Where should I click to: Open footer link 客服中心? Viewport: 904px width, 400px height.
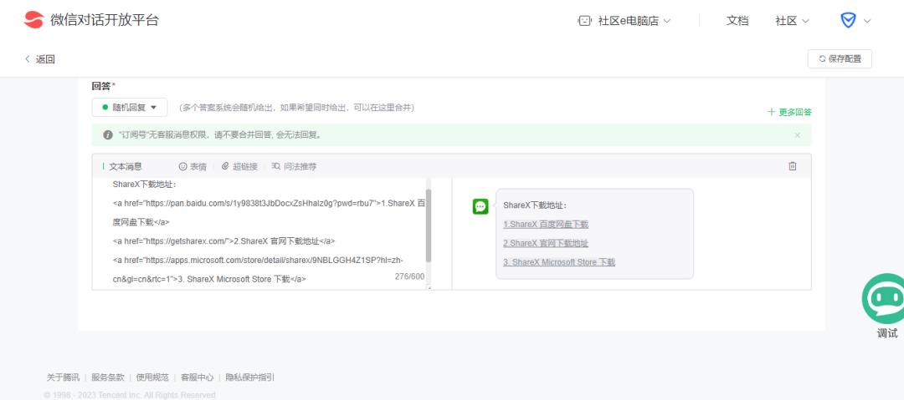tap(198, 377)
